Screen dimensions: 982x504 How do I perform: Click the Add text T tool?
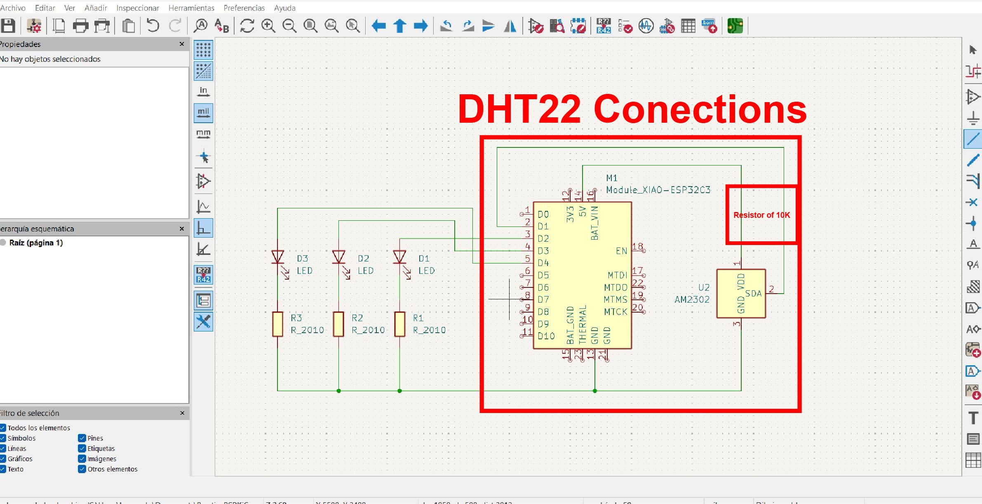(973, 418)
